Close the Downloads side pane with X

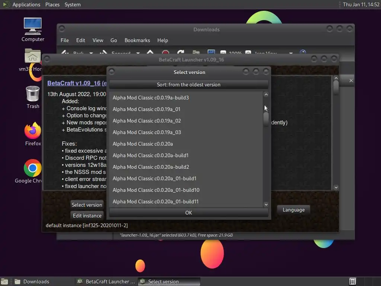pos(351,80)
